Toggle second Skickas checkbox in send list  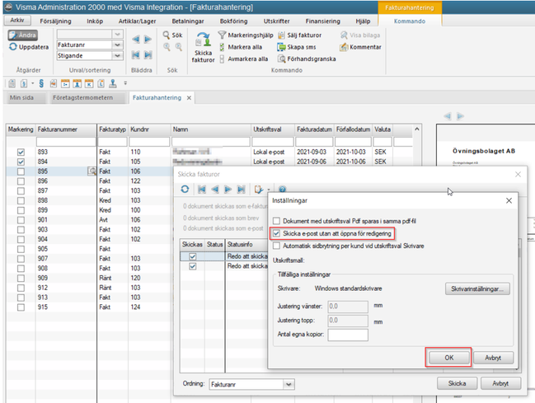pyautogui.click(x=192, y=266)
